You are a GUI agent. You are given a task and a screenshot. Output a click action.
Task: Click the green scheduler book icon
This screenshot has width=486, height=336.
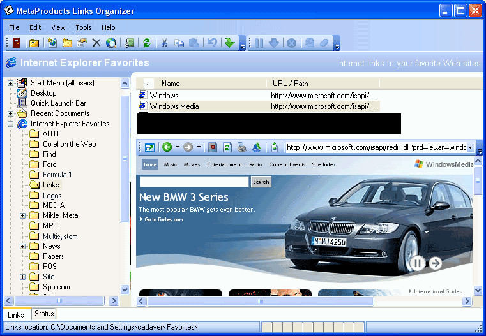[129, 43]
